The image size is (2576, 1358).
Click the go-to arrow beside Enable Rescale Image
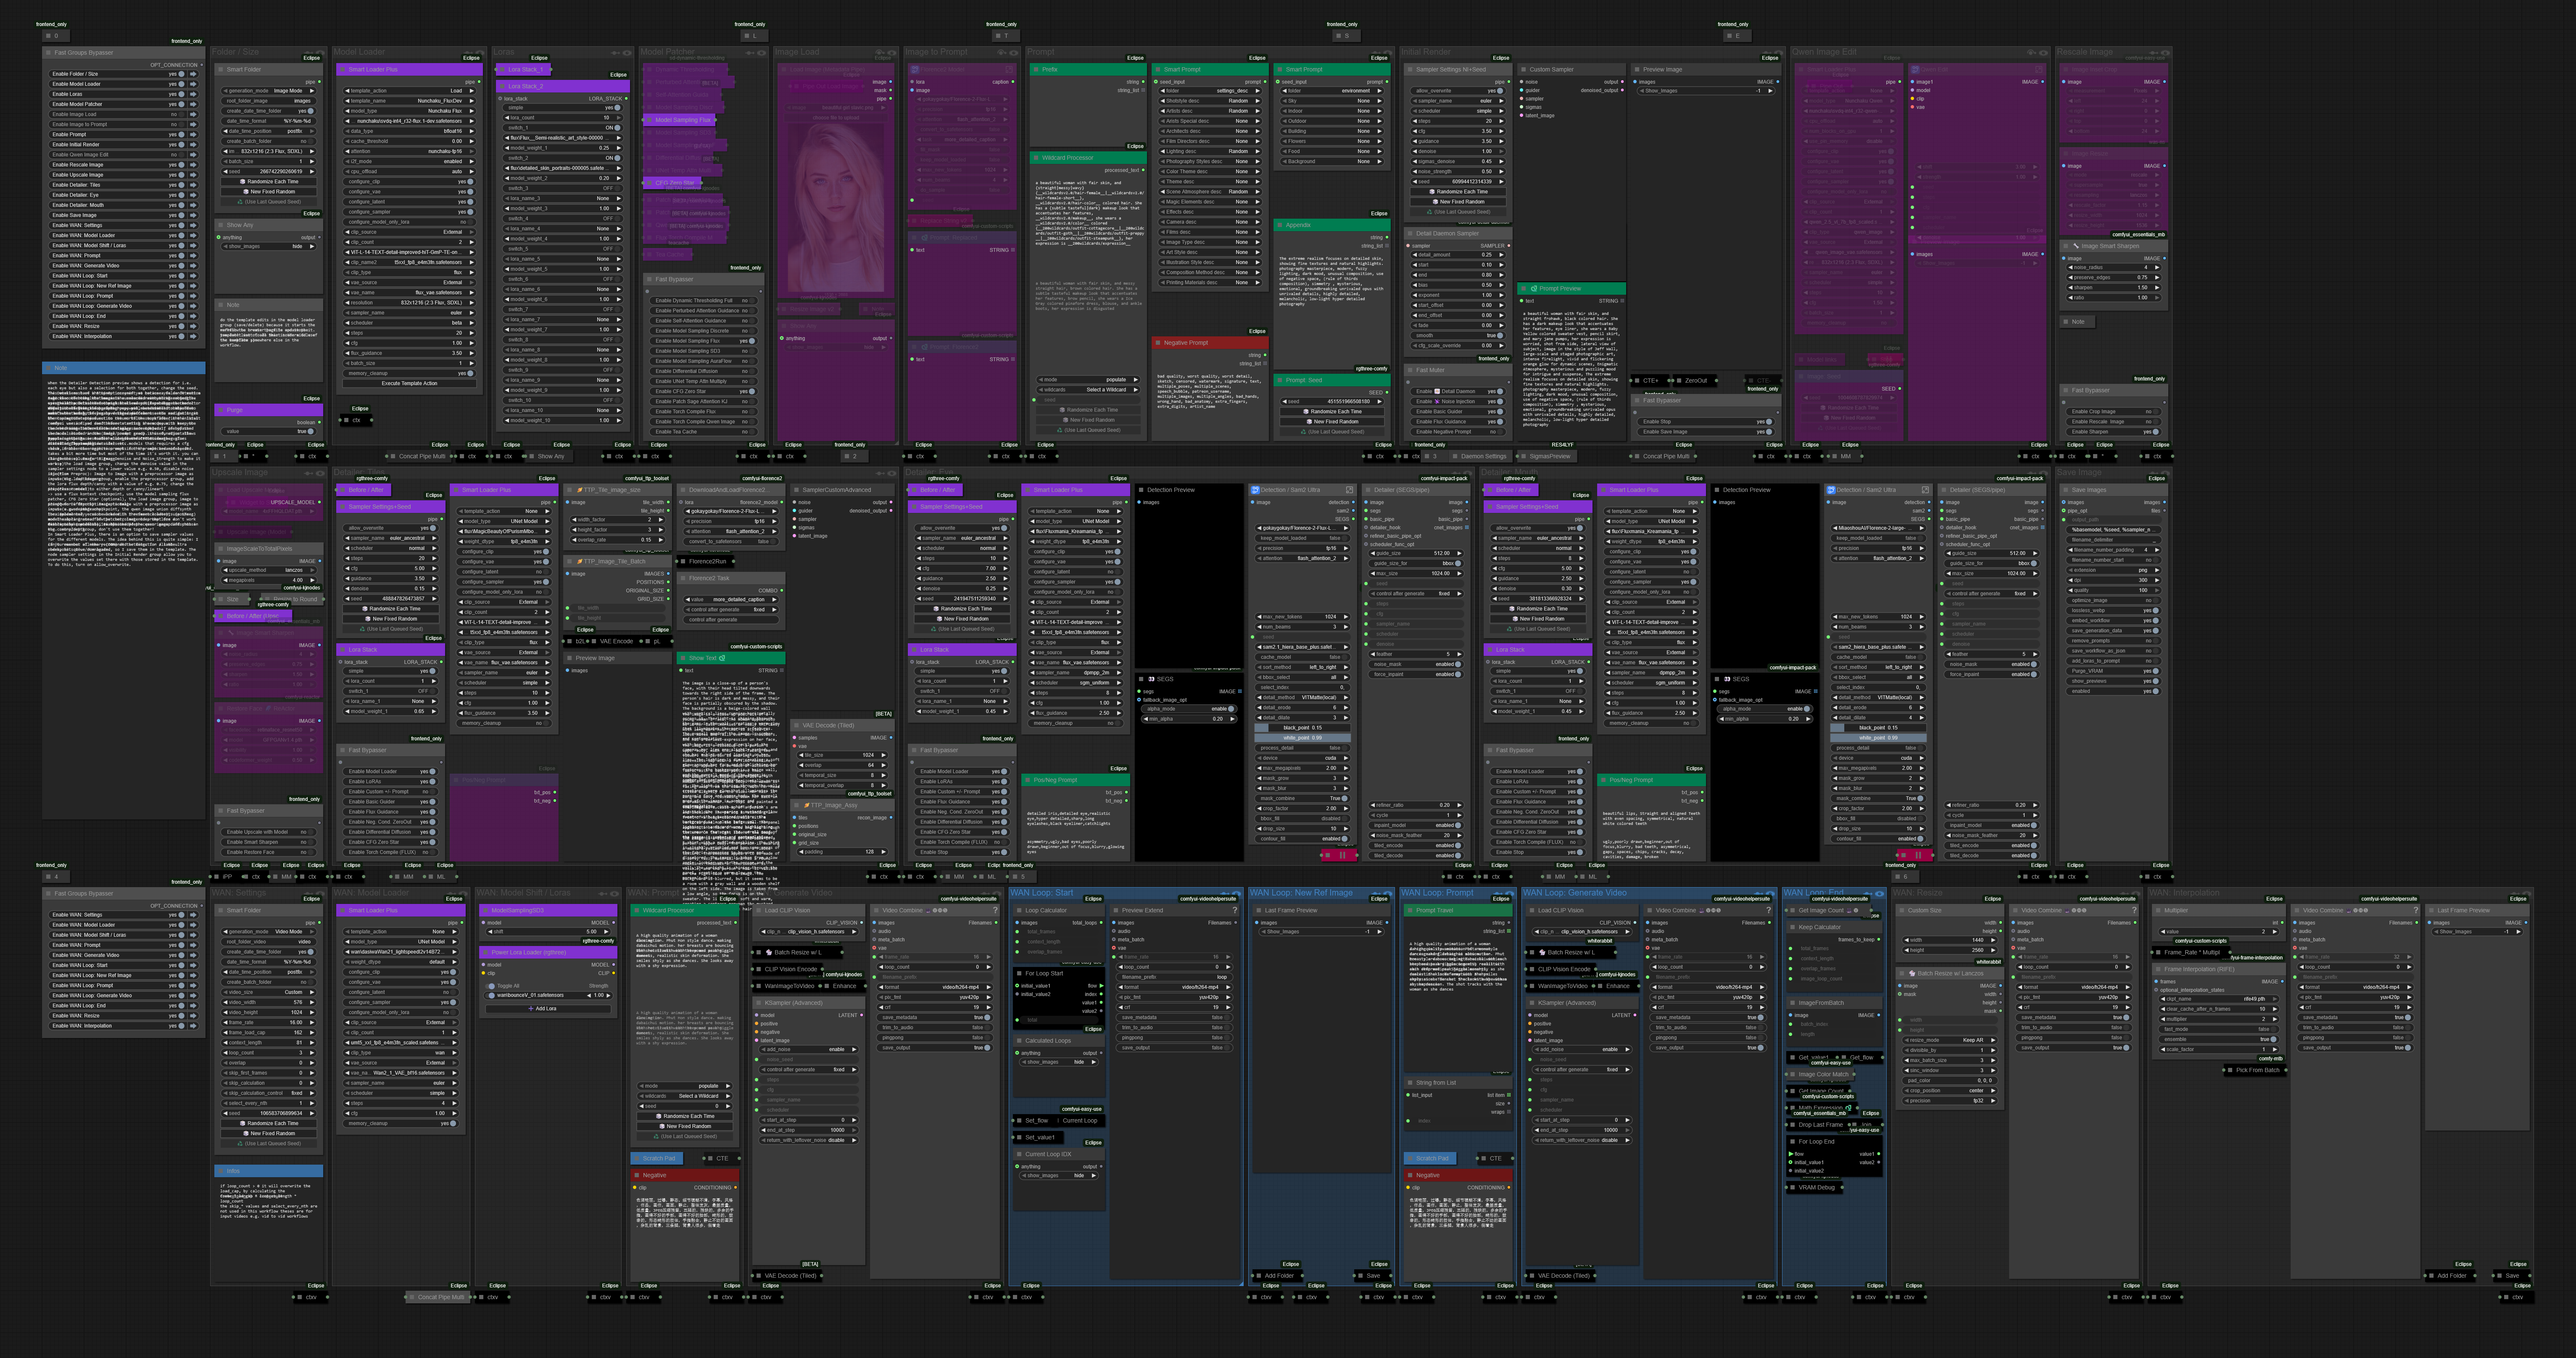tap(193, 165)
